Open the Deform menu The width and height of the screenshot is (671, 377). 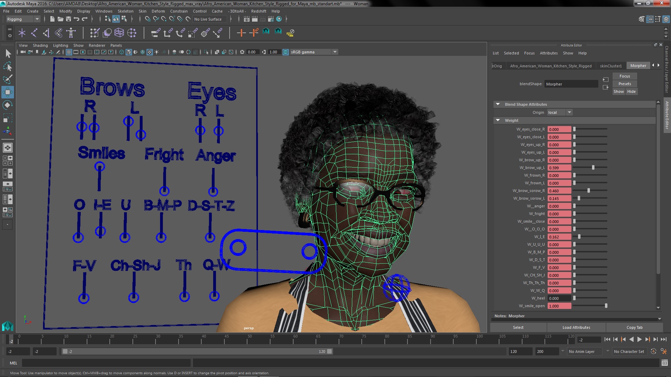click(x=158, y=11)
